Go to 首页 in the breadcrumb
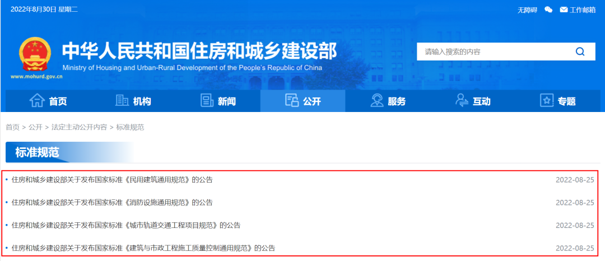 tap(12, 127)
